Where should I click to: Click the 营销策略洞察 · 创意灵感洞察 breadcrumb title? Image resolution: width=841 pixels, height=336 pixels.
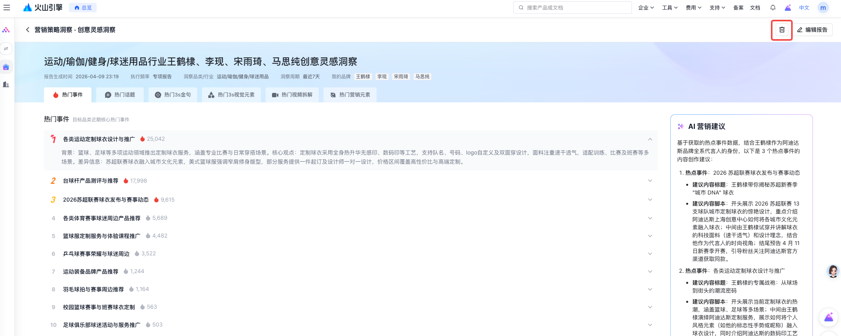pyautogui.click(x=75, y=30)
